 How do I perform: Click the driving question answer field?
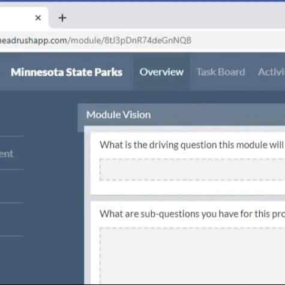click(x=192, y=170)
